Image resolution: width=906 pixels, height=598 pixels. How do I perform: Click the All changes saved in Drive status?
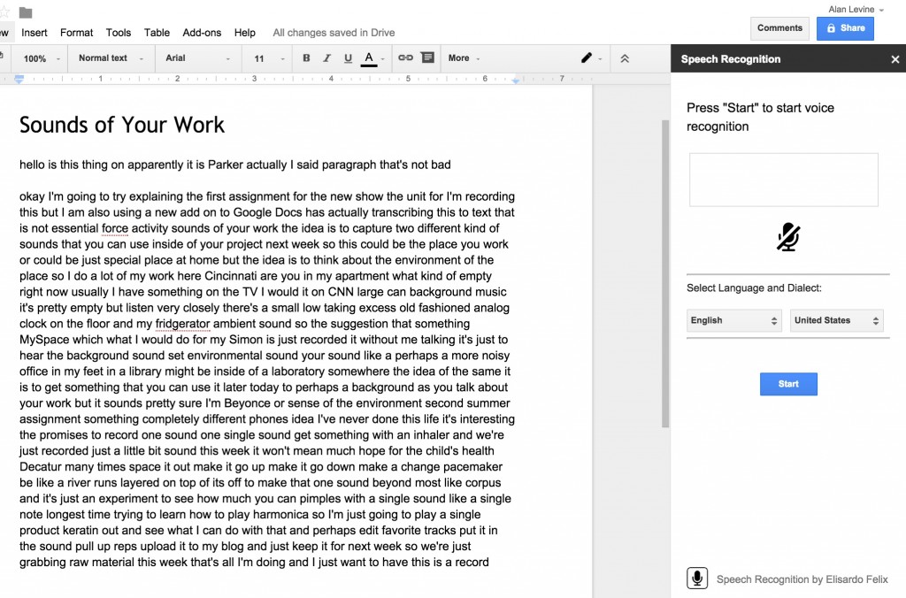tap(334, 33)
